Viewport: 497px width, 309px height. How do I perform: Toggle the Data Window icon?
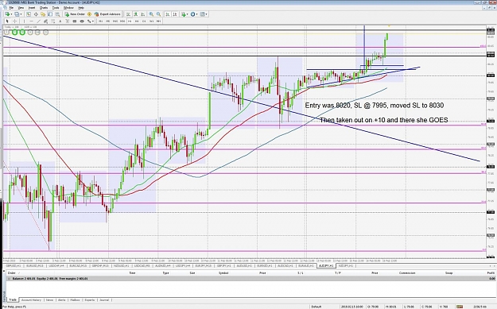[36, 14]
